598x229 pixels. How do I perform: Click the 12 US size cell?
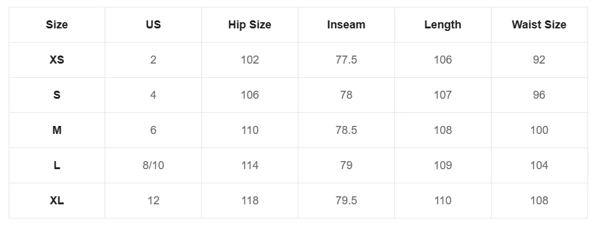click(154, 201)
